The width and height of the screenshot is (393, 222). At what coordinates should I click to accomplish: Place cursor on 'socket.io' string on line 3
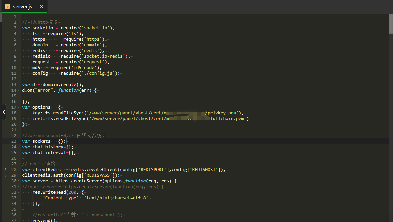coord(95,28)
